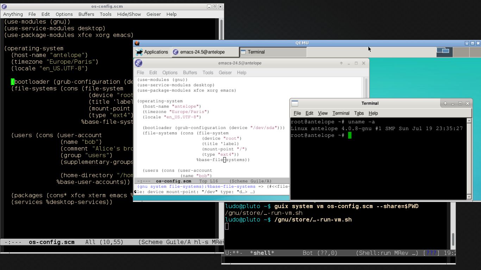Click the Terminal scrollbar up arrow

coord(469,121)
